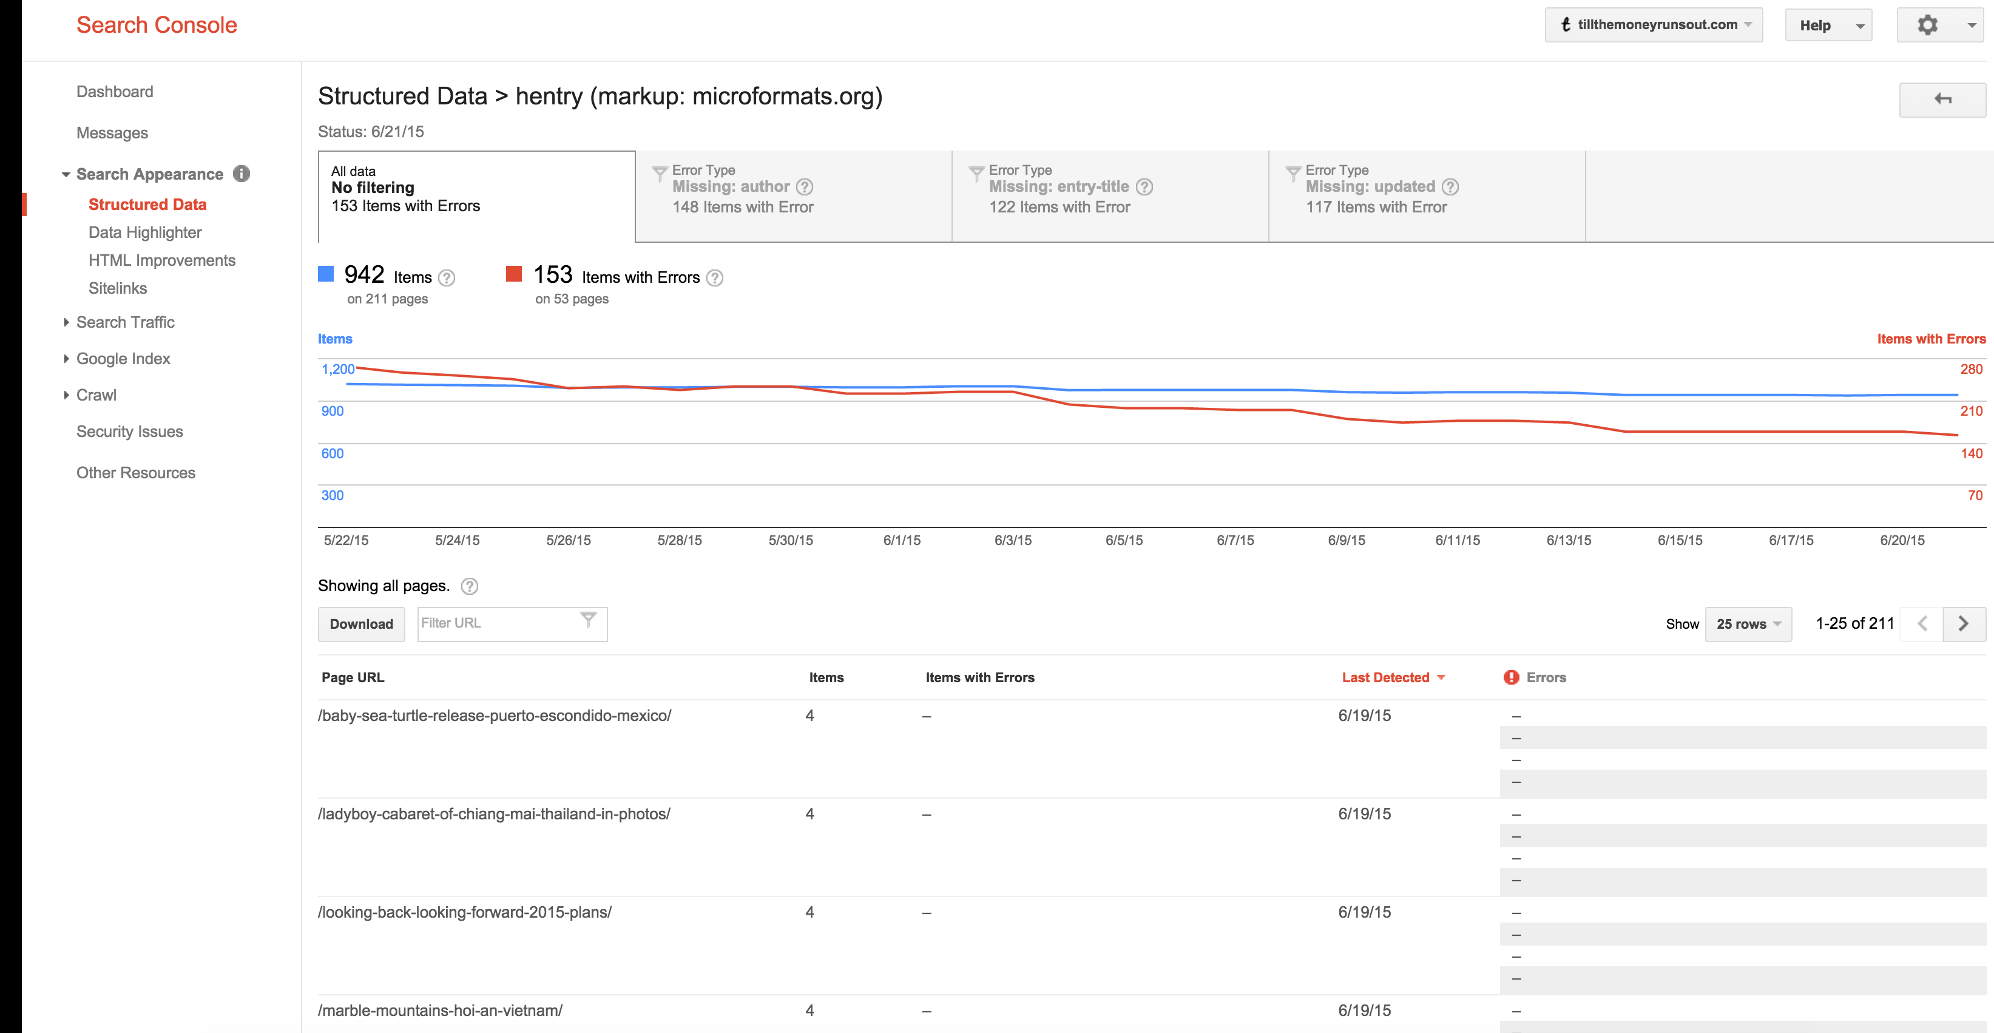Click help icon beside Items with Errors count
This screenshot has width=1994, height=1033.
pyautogui.click(x=715, y=277)
